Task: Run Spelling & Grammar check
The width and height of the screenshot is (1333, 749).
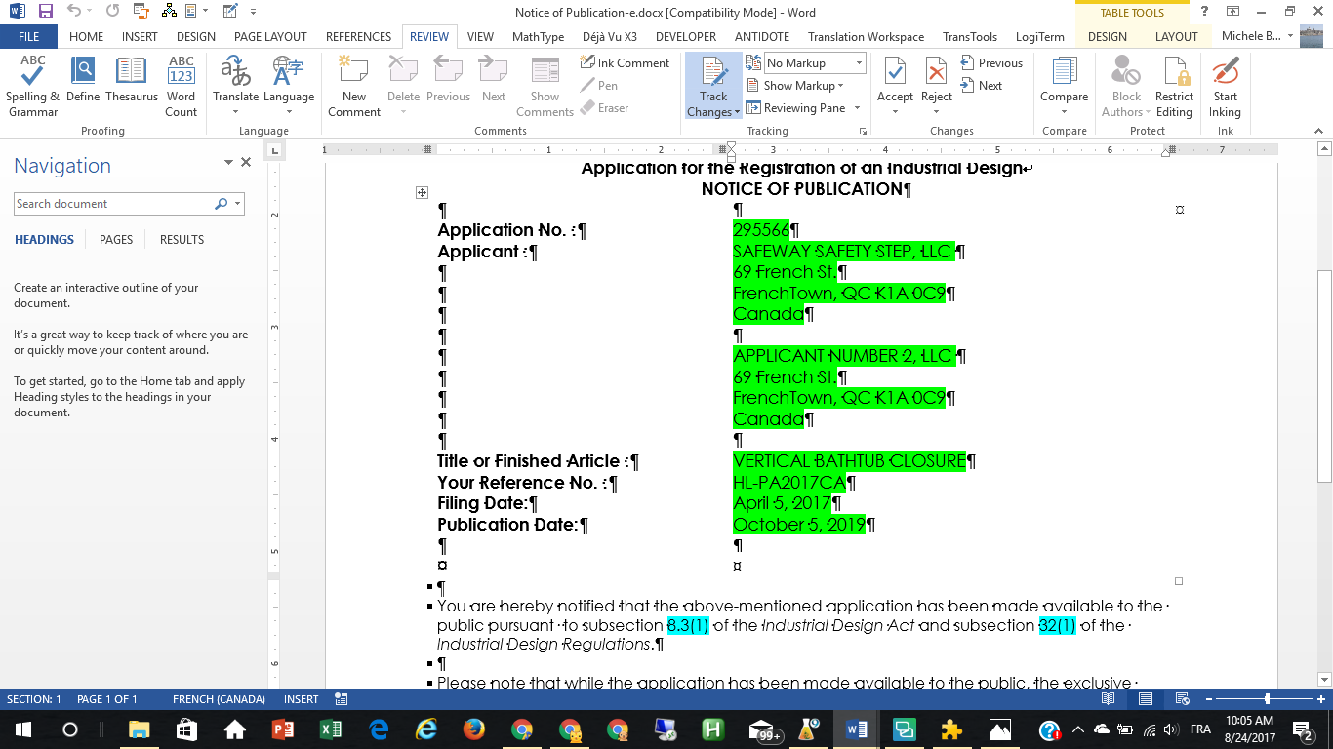Action: tap(32, 86)
